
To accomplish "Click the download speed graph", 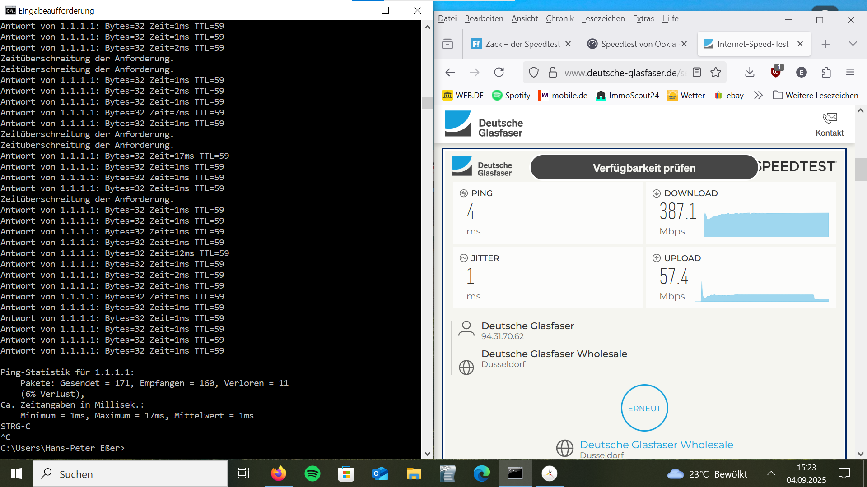I will click(766, 225).
